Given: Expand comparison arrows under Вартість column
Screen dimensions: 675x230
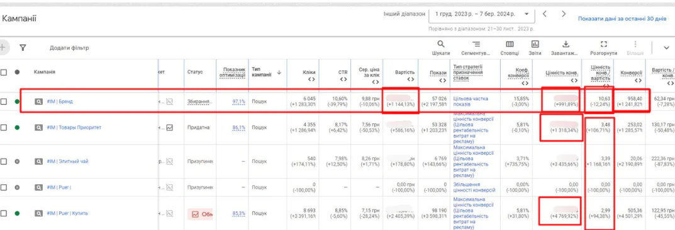Looking at the screenshot, I should click(410, 80).
